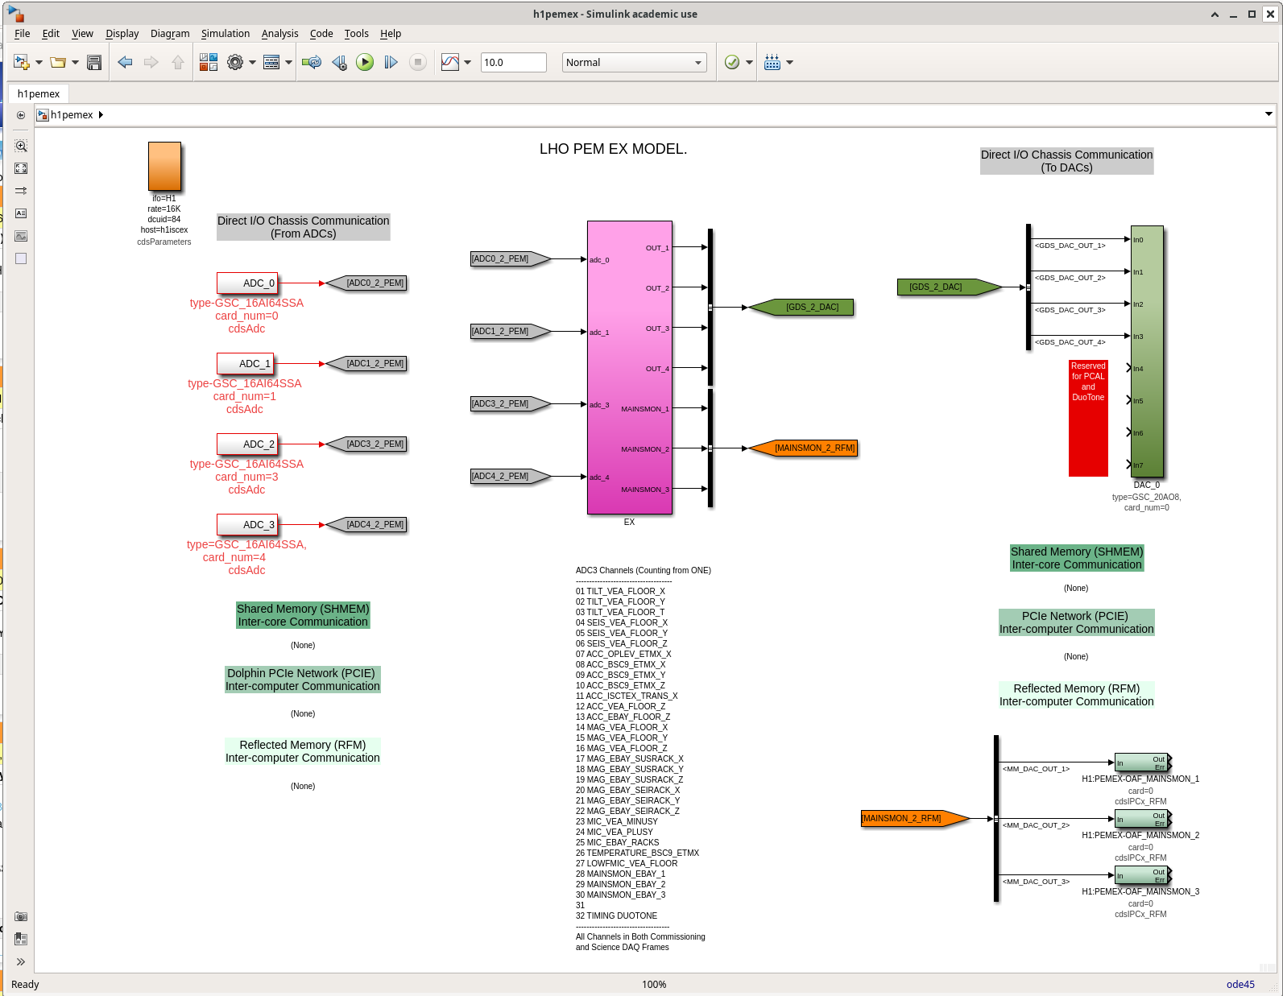The width and height of the screenshot is (1283, 996).
Task: Toggle the Hide/Show Explorer Bar button
Action: point(21,115)
